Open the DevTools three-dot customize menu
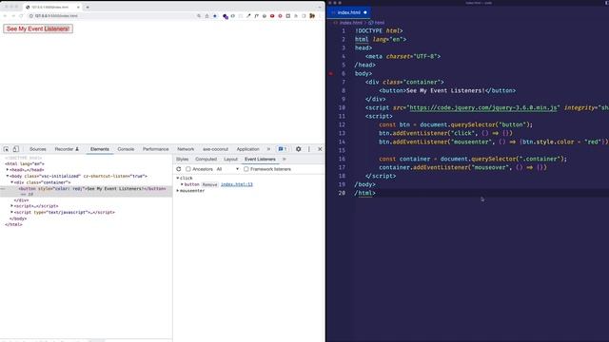Screen dimensions: 609x342 point(309,149)
